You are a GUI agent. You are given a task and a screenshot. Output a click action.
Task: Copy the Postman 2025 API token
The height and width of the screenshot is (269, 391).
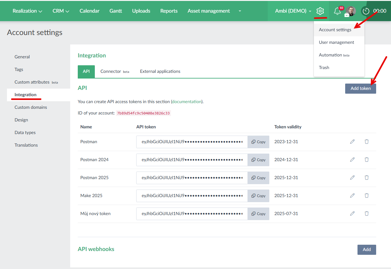[258, 178]
